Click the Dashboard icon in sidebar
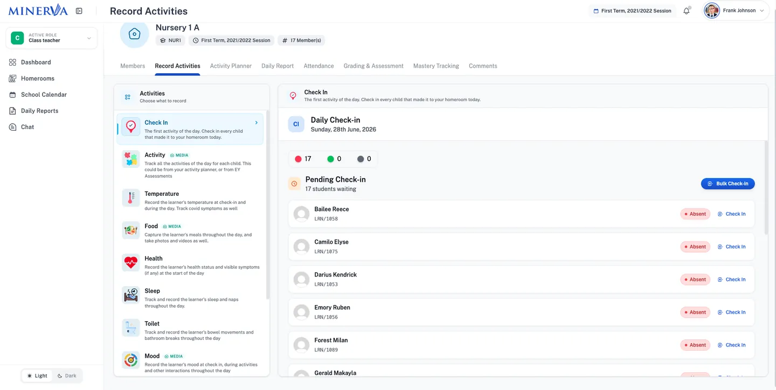Viewport: 776px width, 390px height. pos(12,62)
